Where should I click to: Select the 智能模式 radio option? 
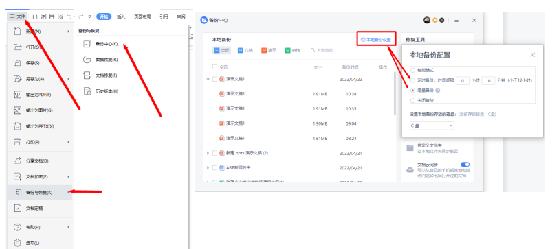(x=412, y=70)
